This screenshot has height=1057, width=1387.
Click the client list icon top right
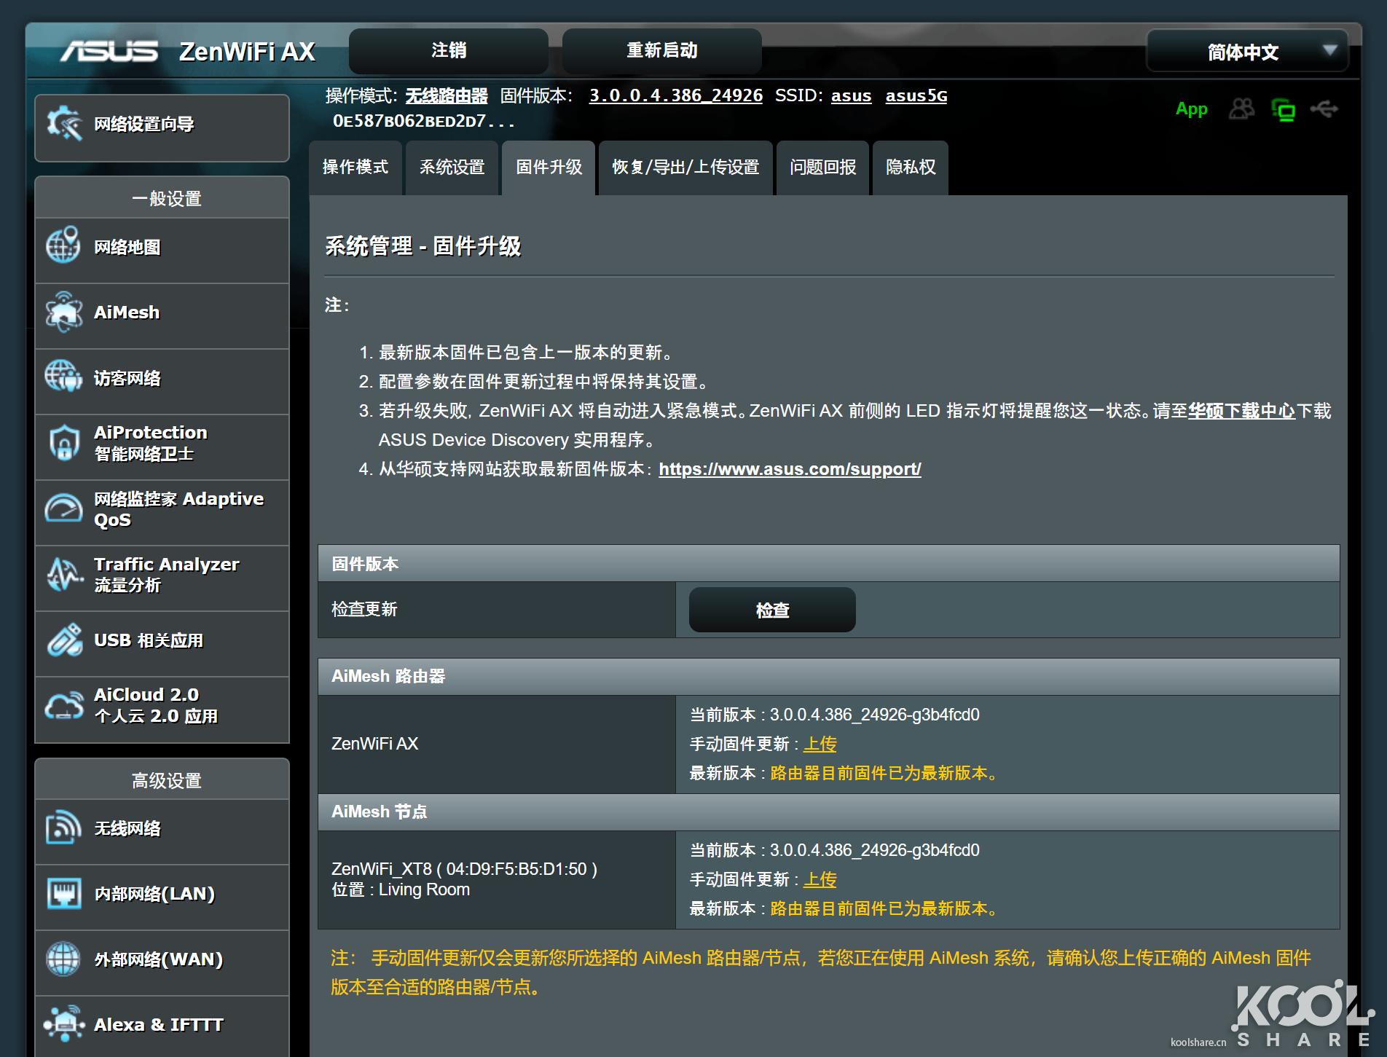coord(1242,109)
